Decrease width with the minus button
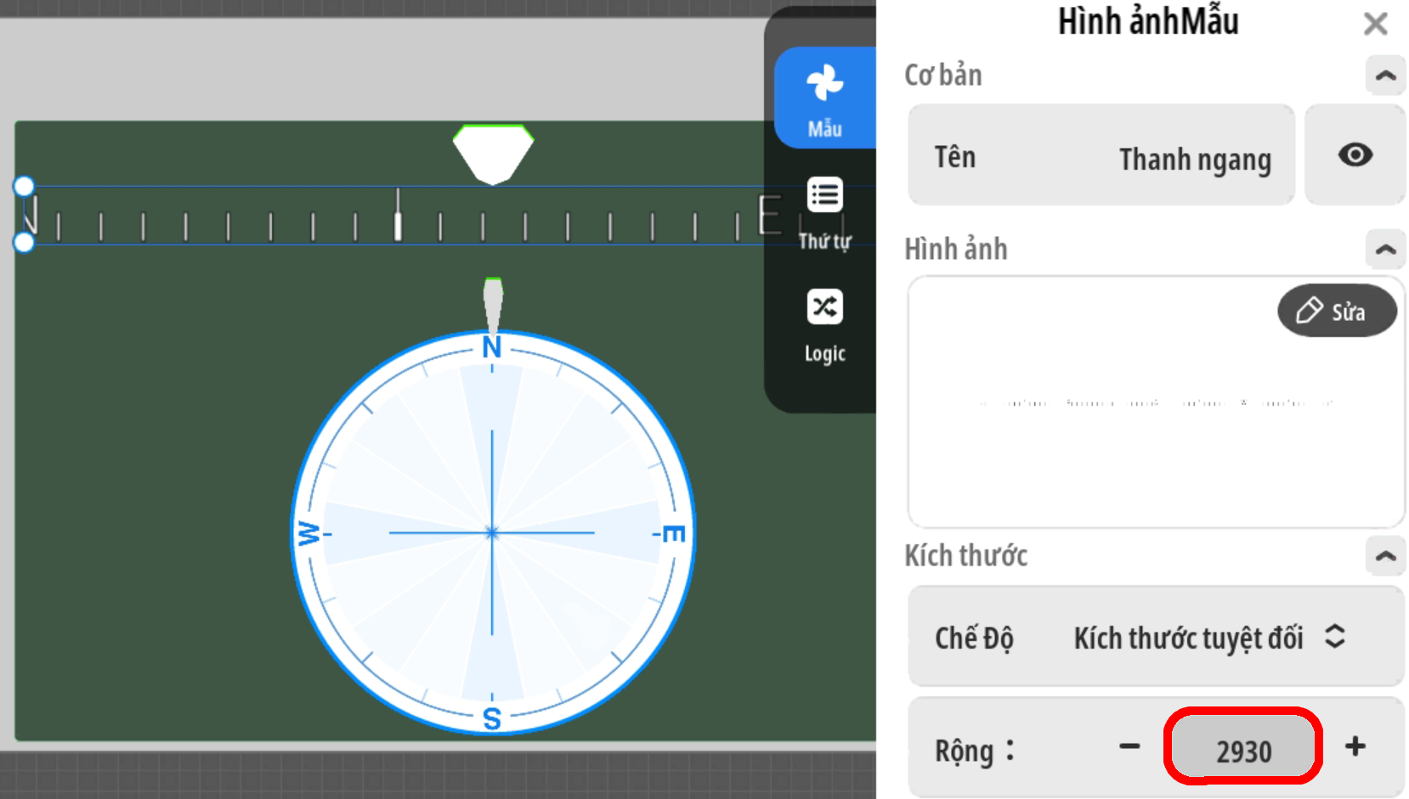Viewport: 1409px width, 799px height. 1129,747
